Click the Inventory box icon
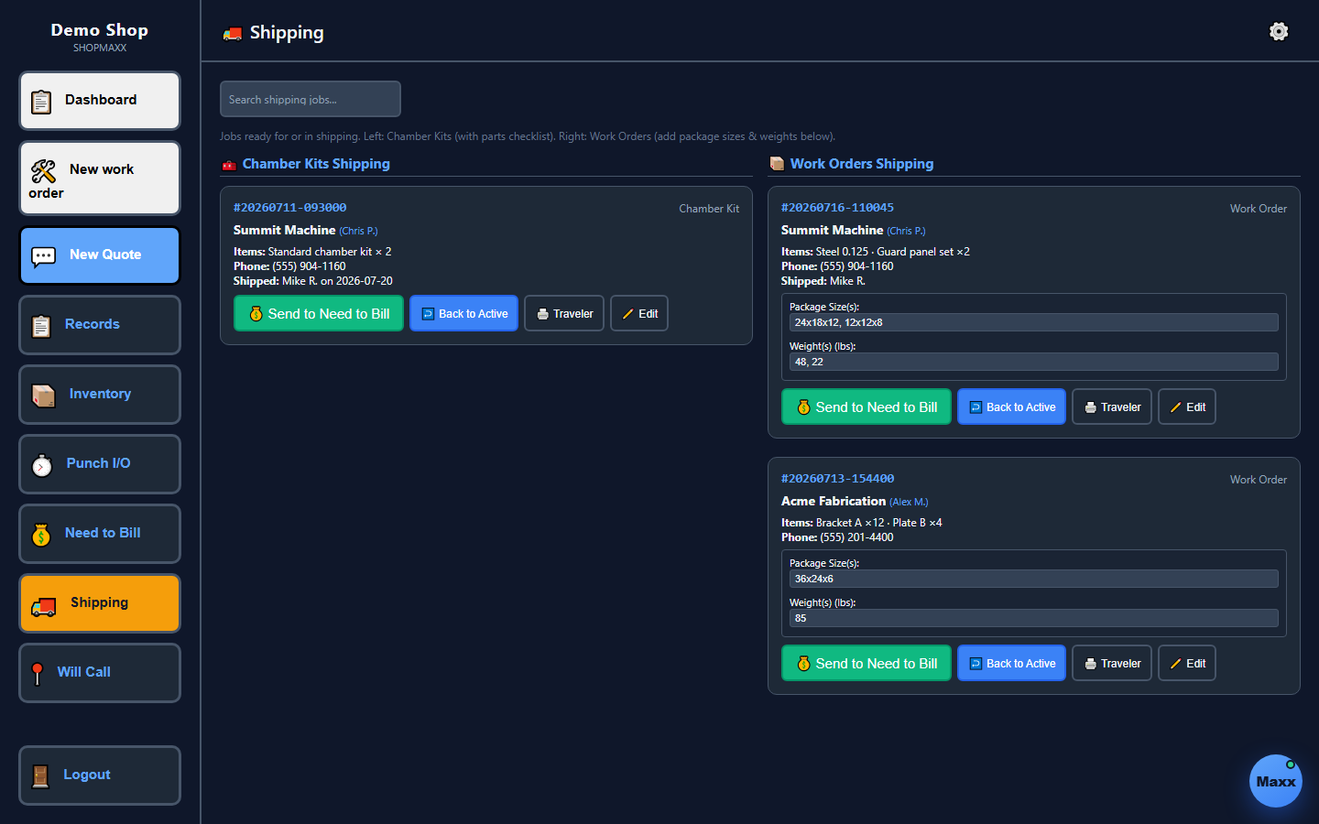The width and height of the screenshot is (1319, 824). pyautogui.click(x=43, y=396)
